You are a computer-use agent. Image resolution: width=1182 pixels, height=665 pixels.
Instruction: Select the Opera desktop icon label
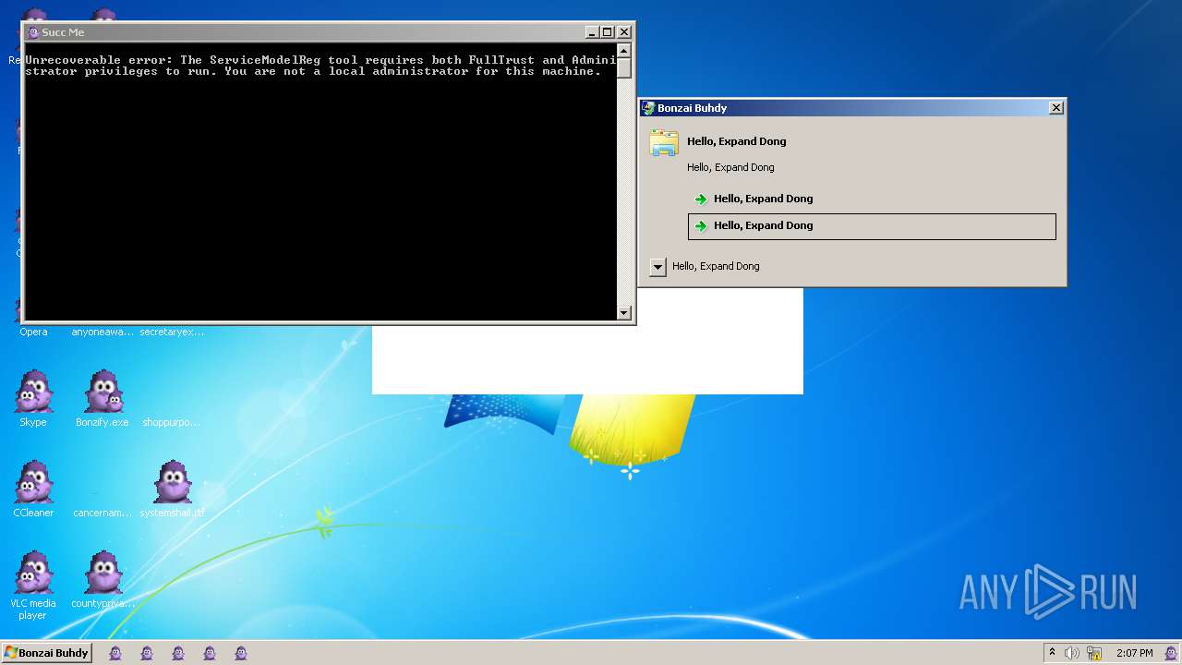point(33,332)
